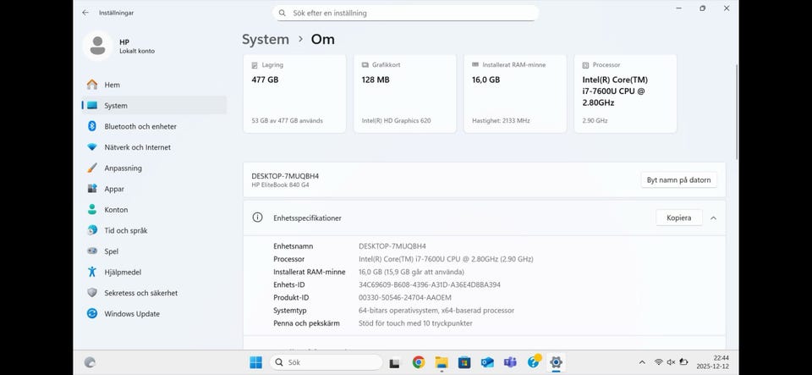Click the Enhetsspecifikationer info icon
Image resolution: width=812 pixels, height=375 pixels.
tap(257, 218)
